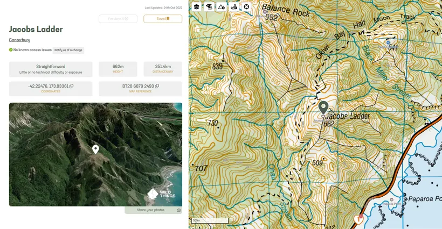
Task: Open the 3D terrain preview image
Action: (x=95, y=154)
